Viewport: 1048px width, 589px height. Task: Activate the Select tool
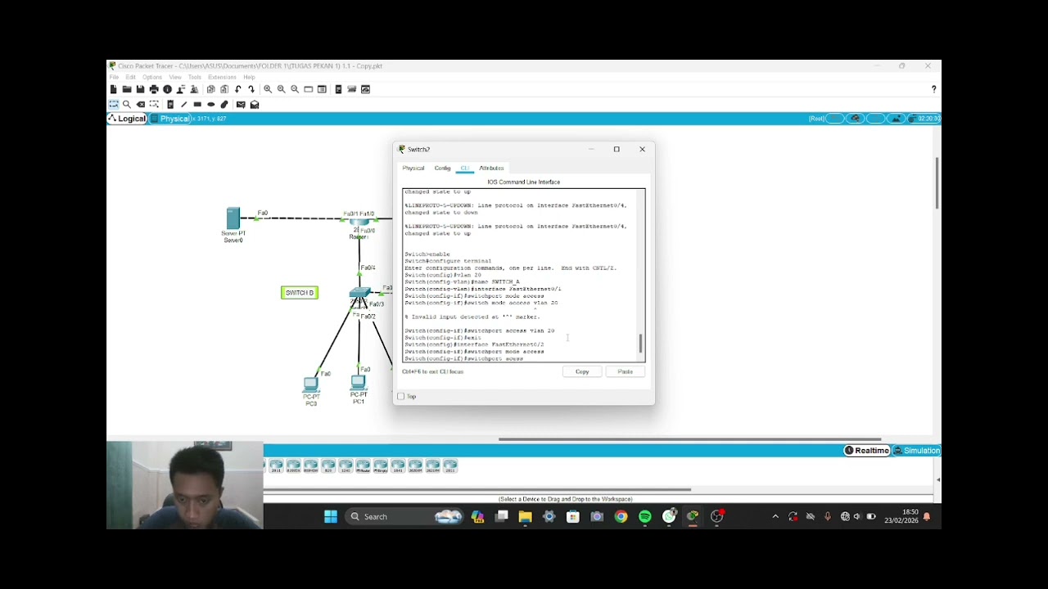click(113, 105)
